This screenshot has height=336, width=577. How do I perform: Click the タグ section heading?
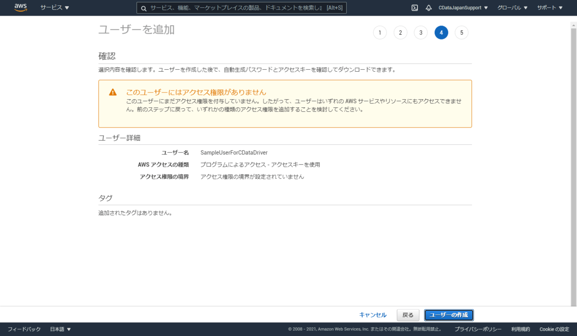click(105, 198)
